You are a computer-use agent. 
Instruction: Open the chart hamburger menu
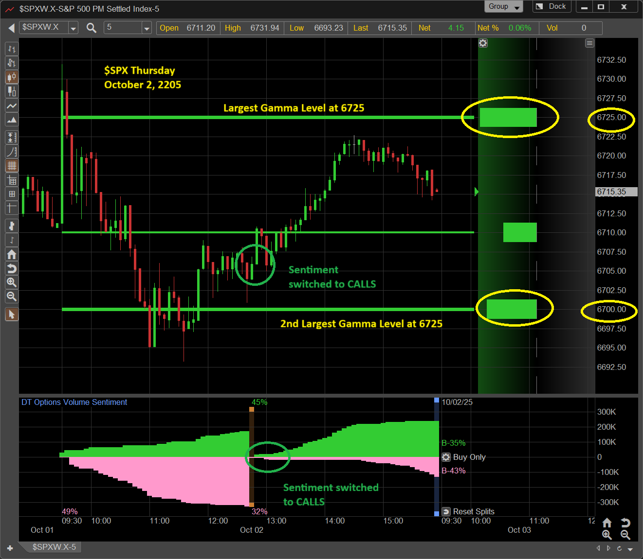(x=589, y=43)
